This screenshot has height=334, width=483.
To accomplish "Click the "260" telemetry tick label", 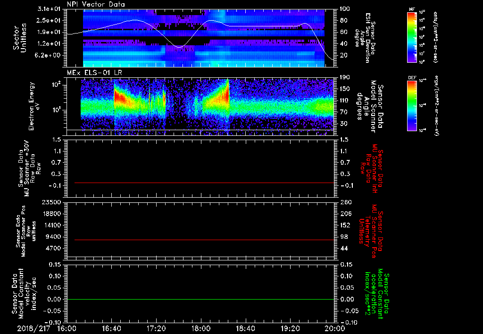I will tap(345, 202).
